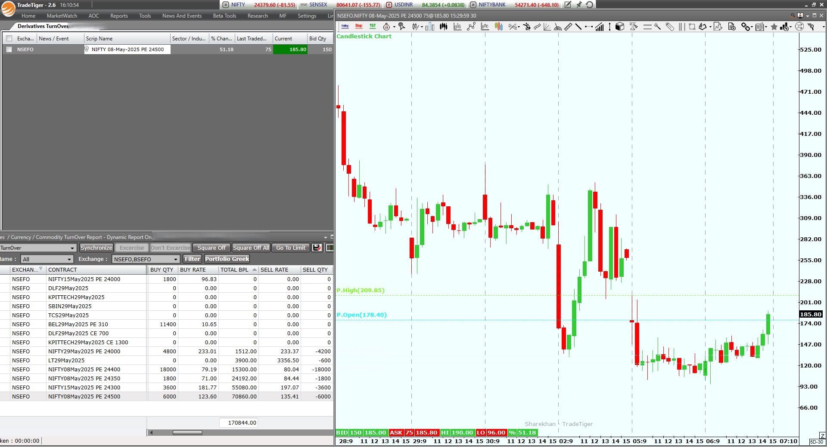Select the black candlestick chart style icon

443,27
